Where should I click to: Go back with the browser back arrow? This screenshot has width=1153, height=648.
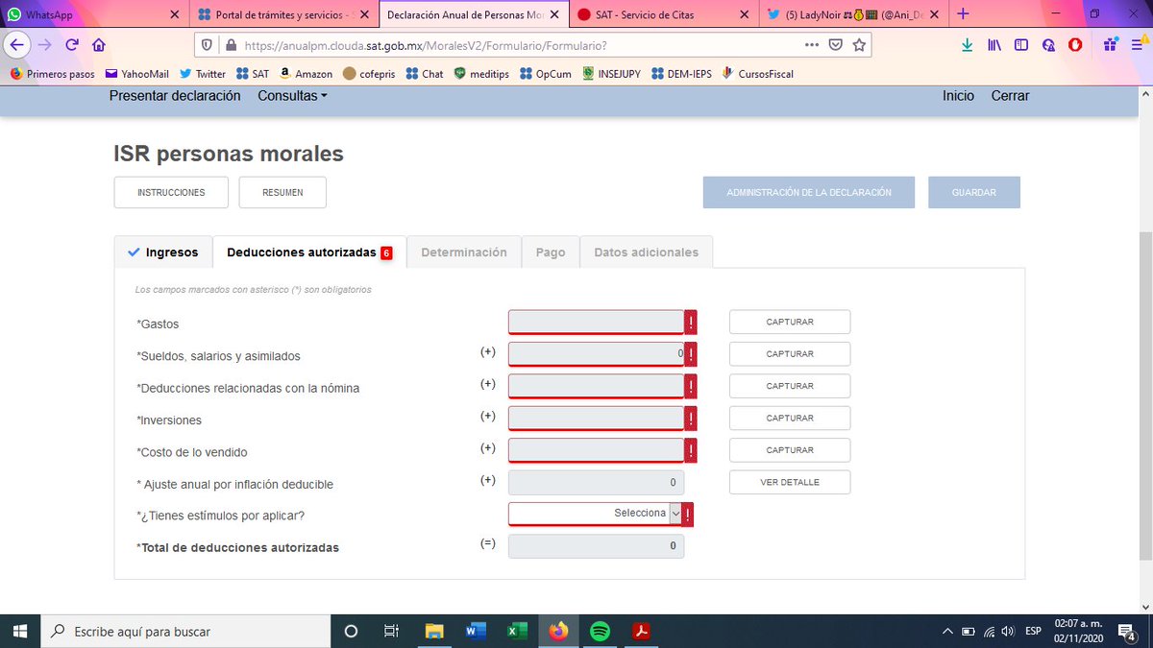(15, 45)
